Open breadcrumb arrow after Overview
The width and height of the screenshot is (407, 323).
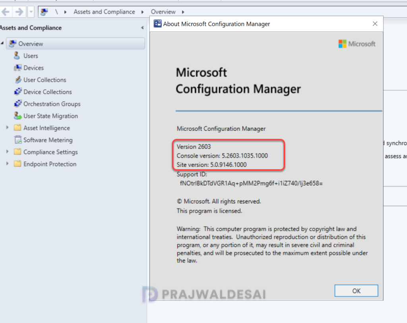click(183, 12)
